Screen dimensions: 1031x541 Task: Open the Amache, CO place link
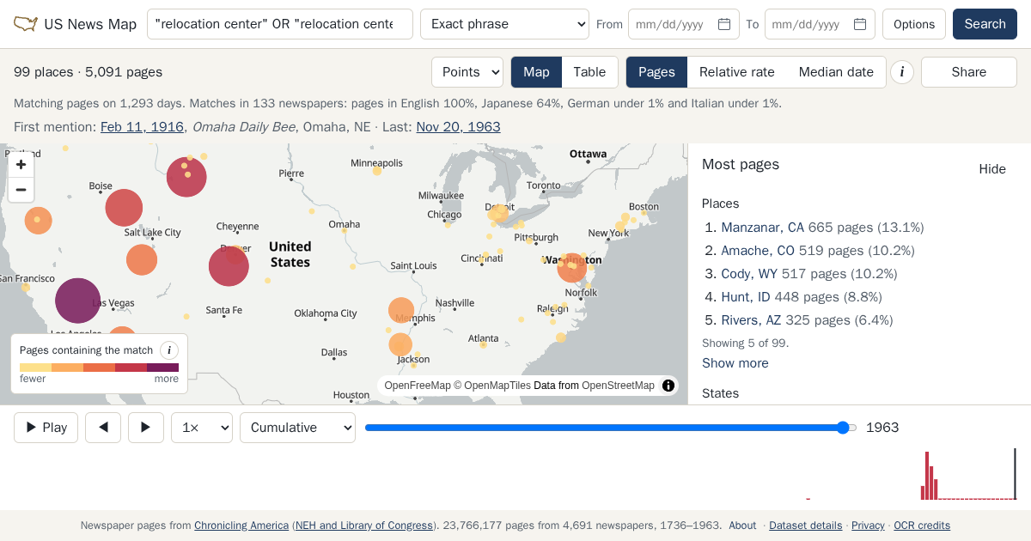click(x=759, y=251)
